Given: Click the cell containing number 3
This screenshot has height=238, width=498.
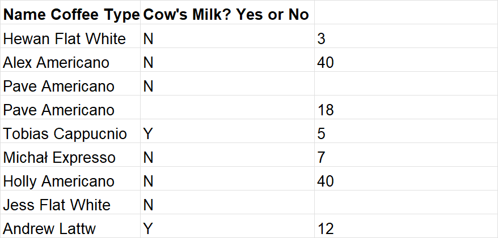Looking at the screenshot, I should (321, 38).
